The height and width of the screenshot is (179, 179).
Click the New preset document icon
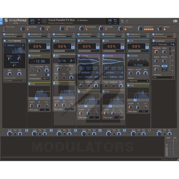(115, 21)
